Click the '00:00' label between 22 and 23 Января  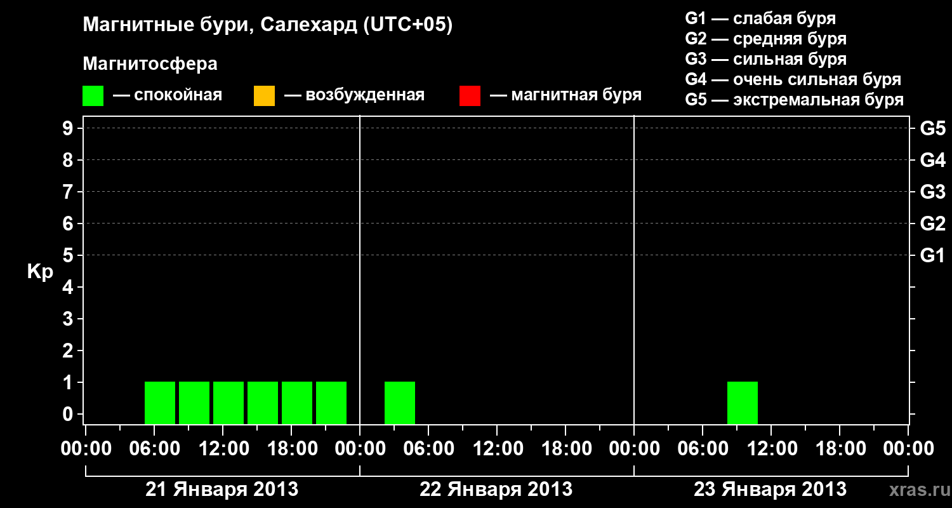[634, 449]
